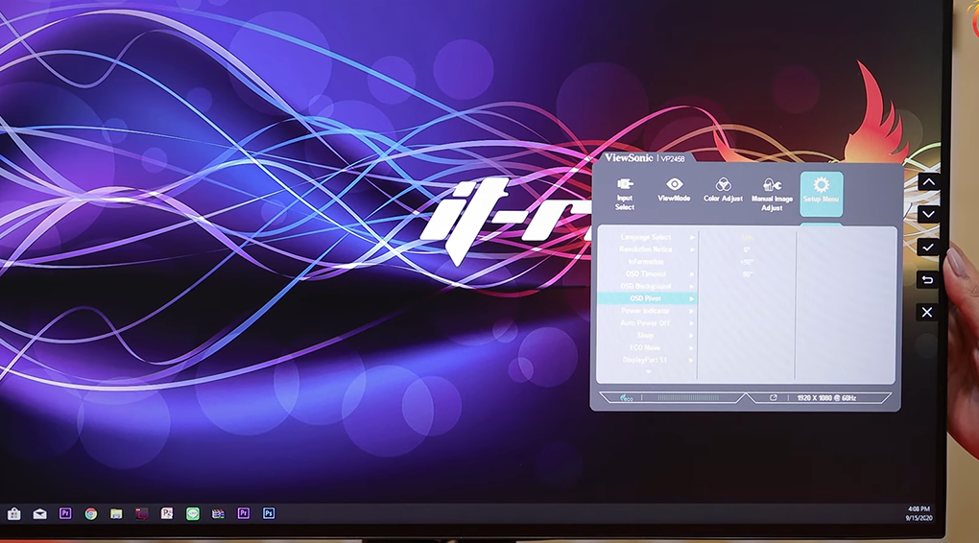The image size is (979, 543).
Task: Open the Information menu entry
Action: [646, 262]
